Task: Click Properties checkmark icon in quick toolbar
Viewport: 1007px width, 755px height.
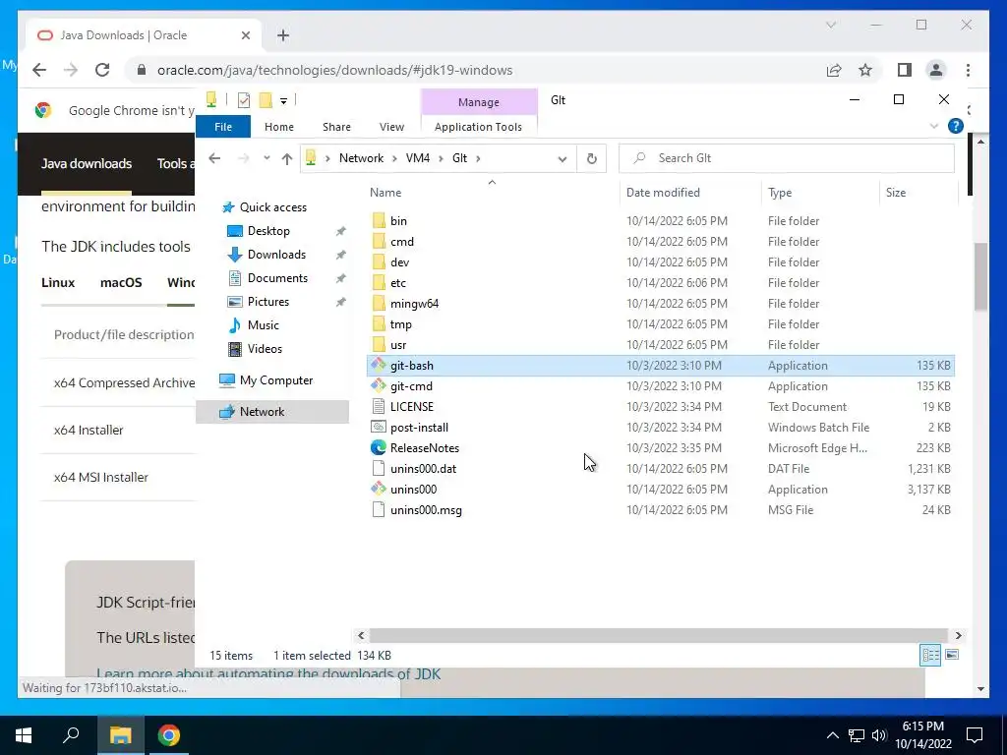Action: [x=244, y=99]
